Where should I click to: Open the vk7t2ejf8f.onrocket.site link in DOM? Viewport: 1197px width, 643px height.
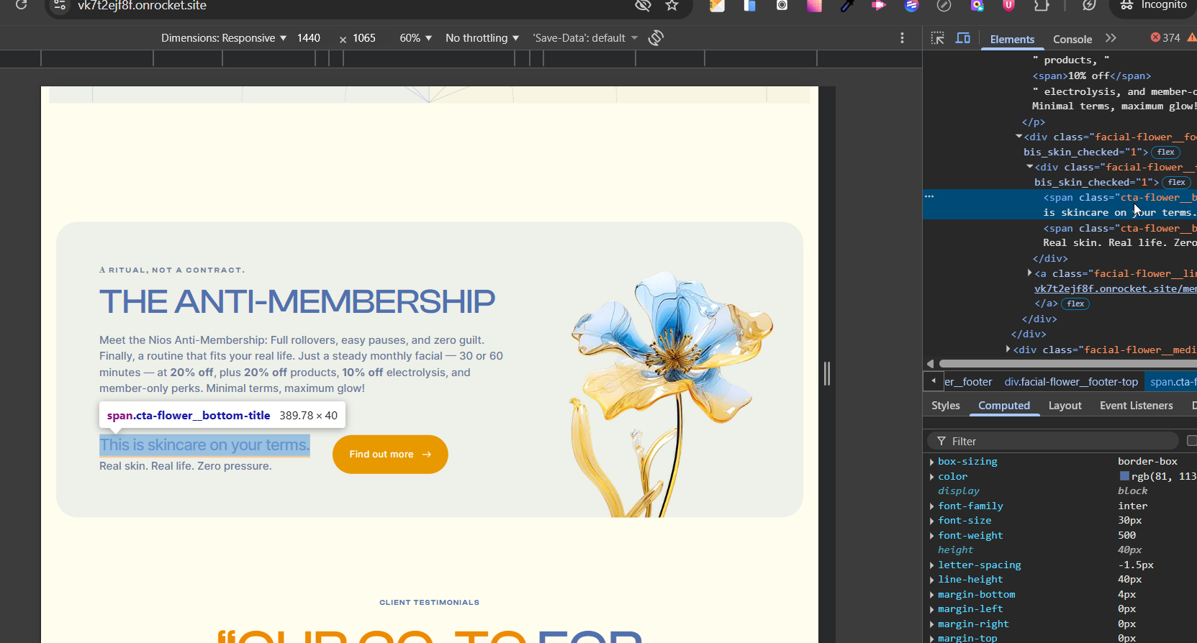(x=1115, y=288)
